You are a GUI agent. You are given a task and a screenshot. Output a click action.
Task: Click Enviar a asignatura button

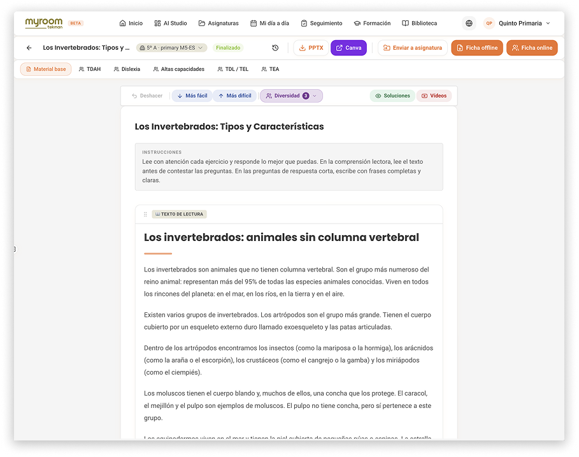413,48
